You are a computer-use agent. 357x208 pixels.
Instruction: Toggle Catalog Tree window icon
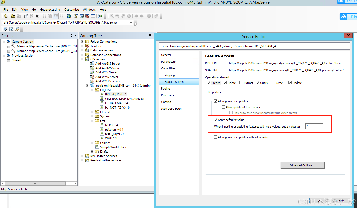(76, 16)
